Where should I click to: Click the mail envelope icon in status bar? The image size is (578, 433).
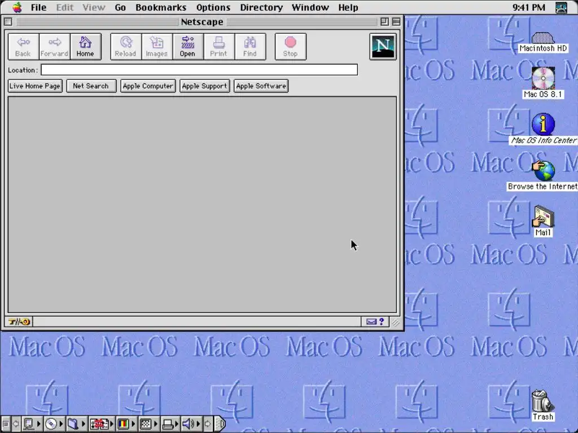[371, 322]
